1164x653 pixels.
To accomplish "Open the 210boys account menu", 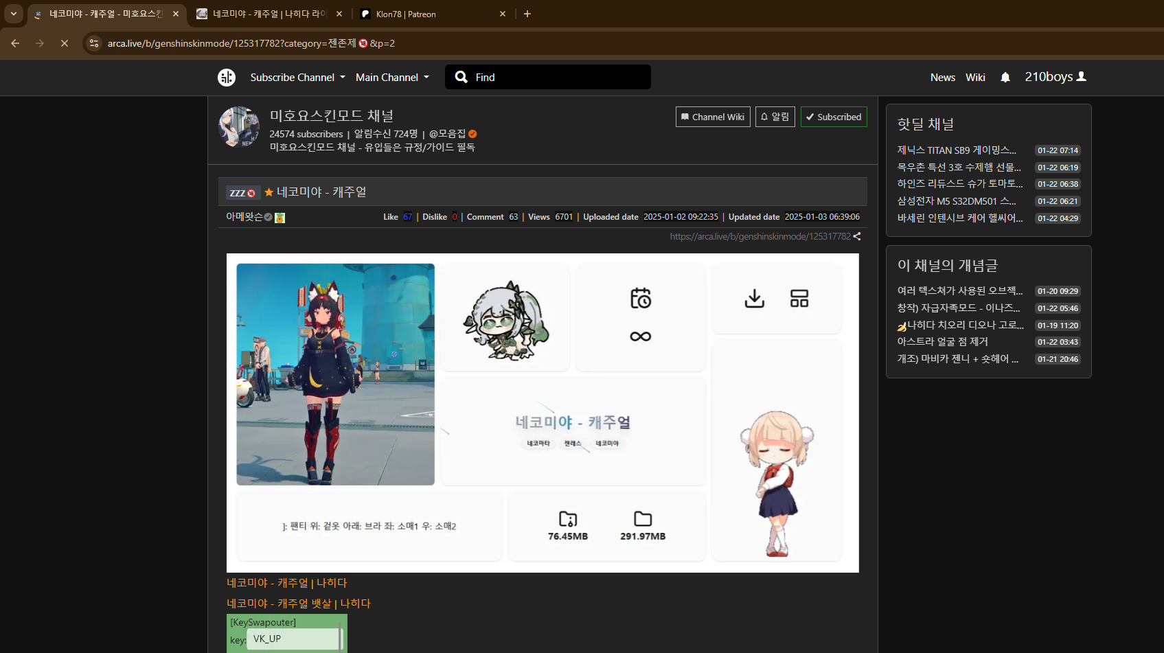I will pos(1055,77).
